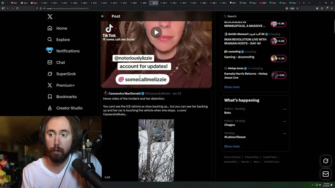Play the TikTok video
This screenshot has height=188, width=335.
(156, 32)
